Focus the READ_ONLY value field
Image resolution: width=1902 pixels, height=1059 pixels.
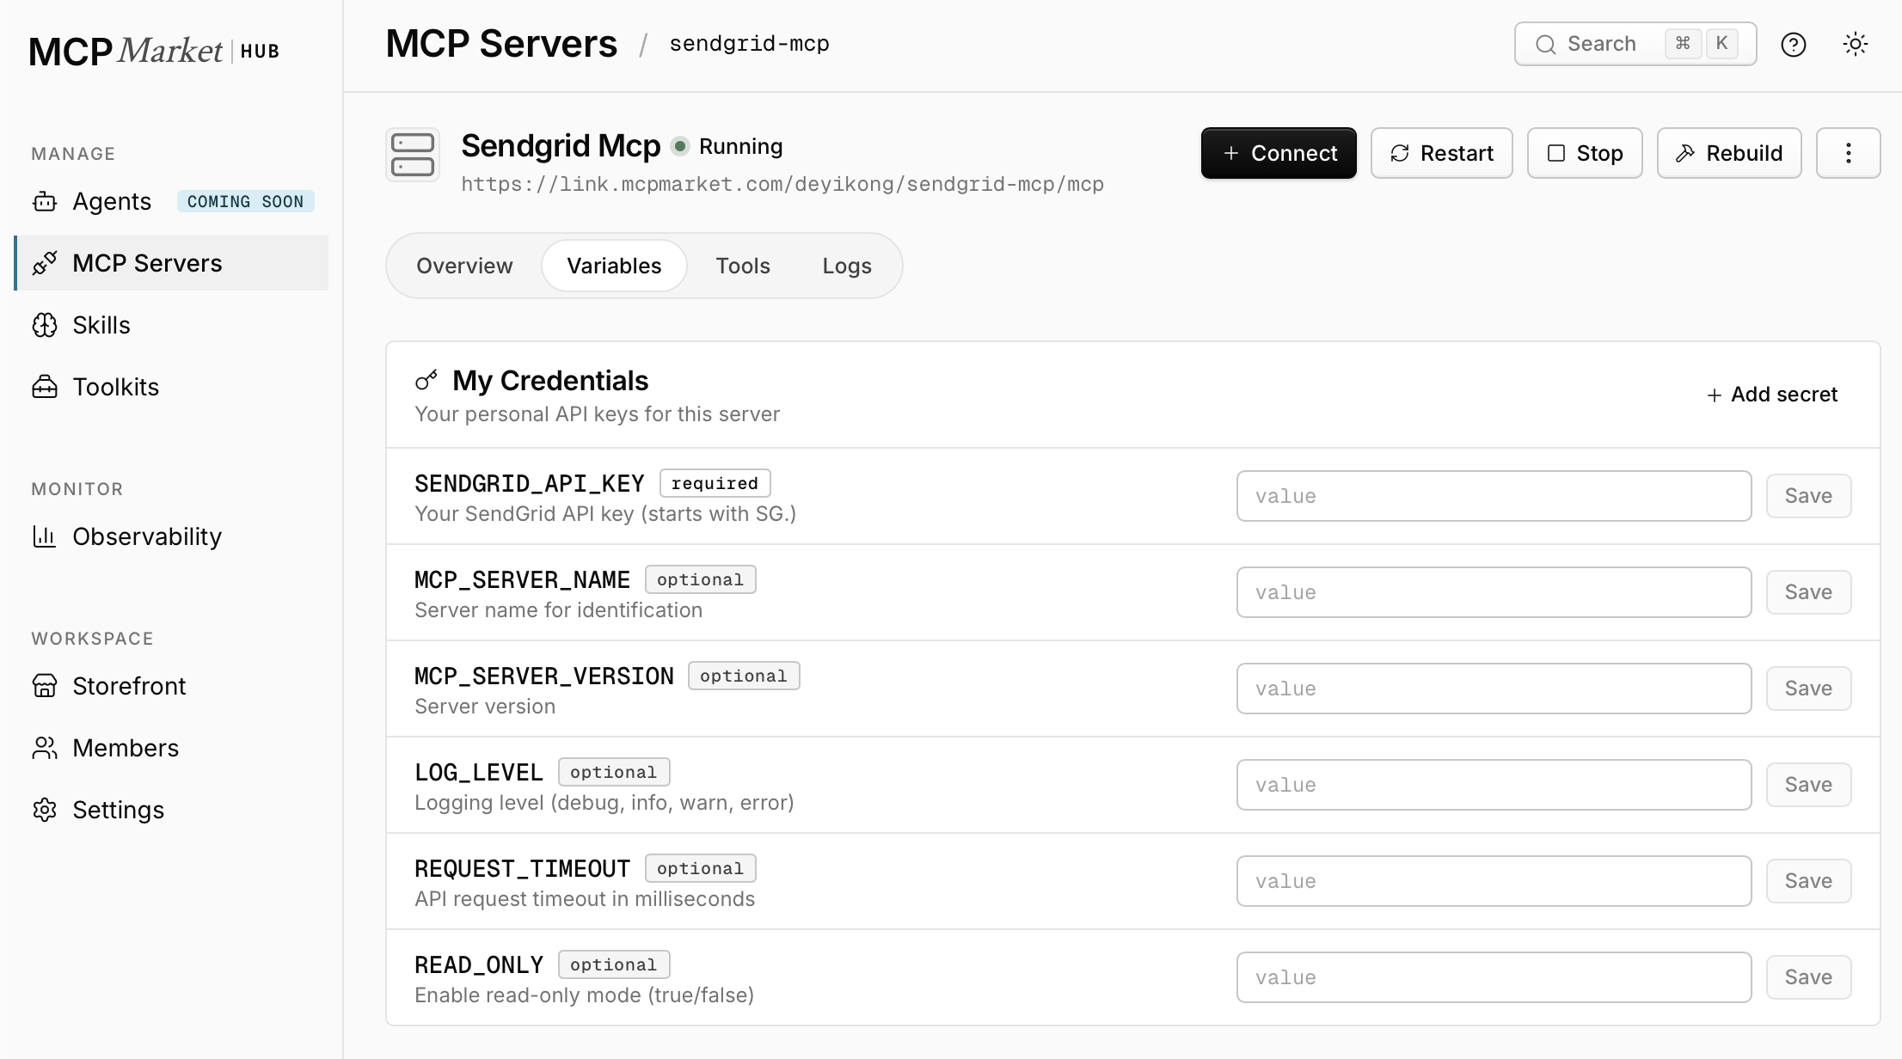click(1494, 977)
